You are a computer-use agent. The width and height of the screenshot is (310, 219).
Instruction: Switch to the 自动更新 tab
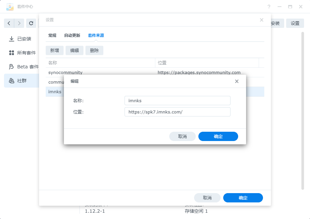pyautogui.click(x=72, y=36)
